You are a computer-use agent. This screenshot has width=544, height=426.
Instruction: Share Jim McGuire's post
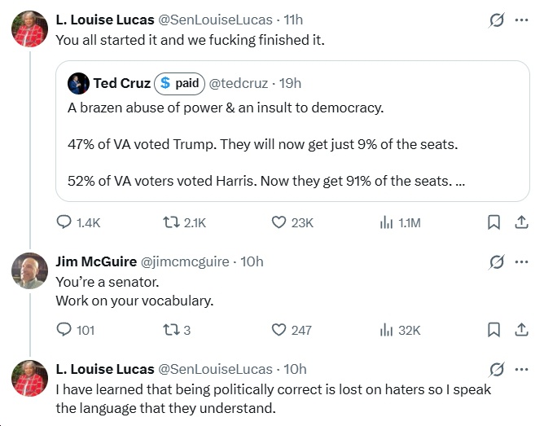click(x=520, y=330)
